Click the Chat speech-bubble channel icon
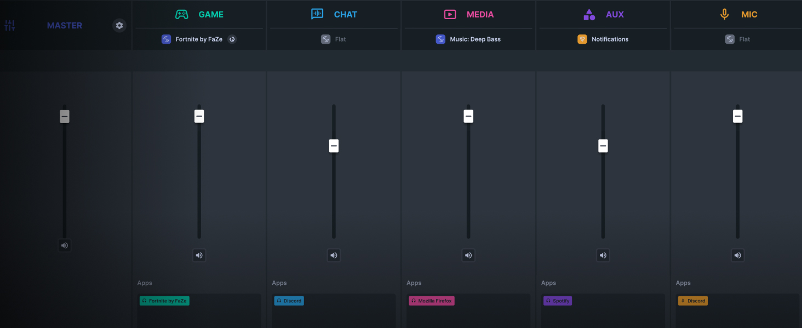The height and width of the screenshot is (328, 802). (317, 14)
